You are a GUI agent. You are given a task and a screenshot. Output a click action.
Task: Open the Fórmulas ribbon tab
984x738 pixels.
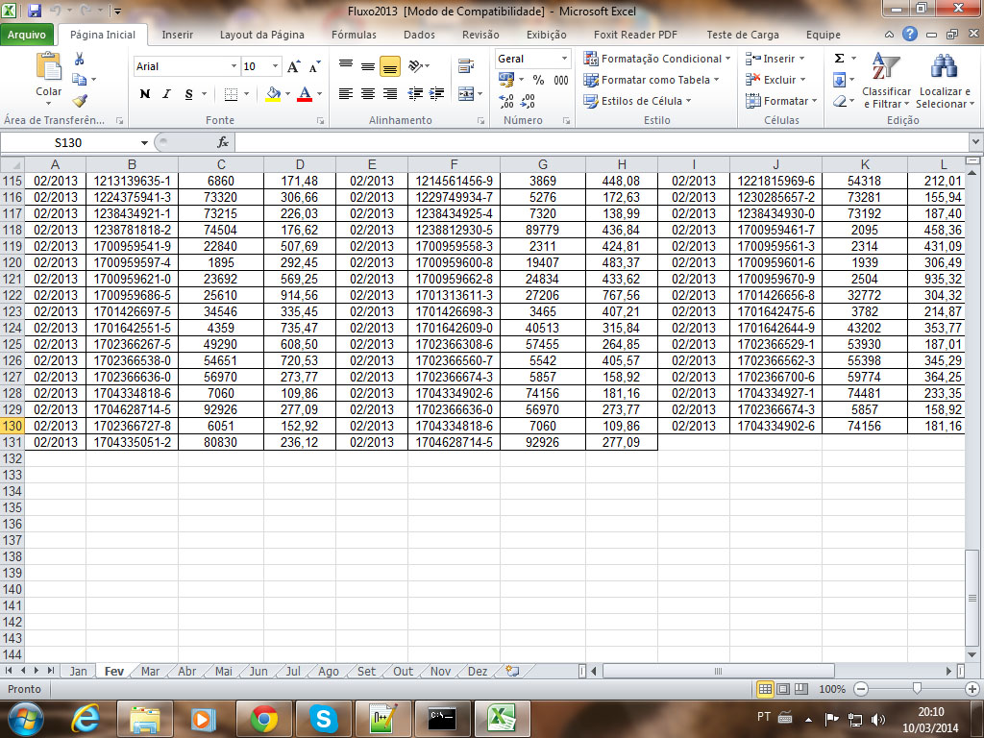click(354, 35)
